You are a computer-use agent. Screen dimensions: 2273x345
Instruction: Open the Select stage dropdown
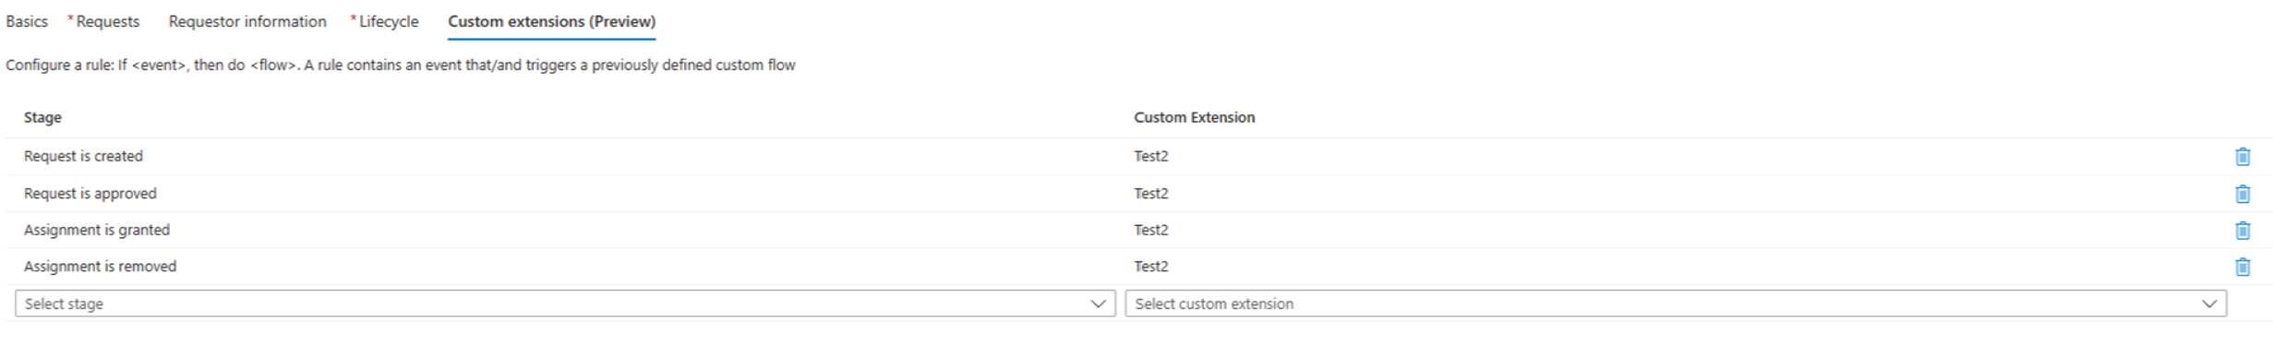(x=565, y=303)
